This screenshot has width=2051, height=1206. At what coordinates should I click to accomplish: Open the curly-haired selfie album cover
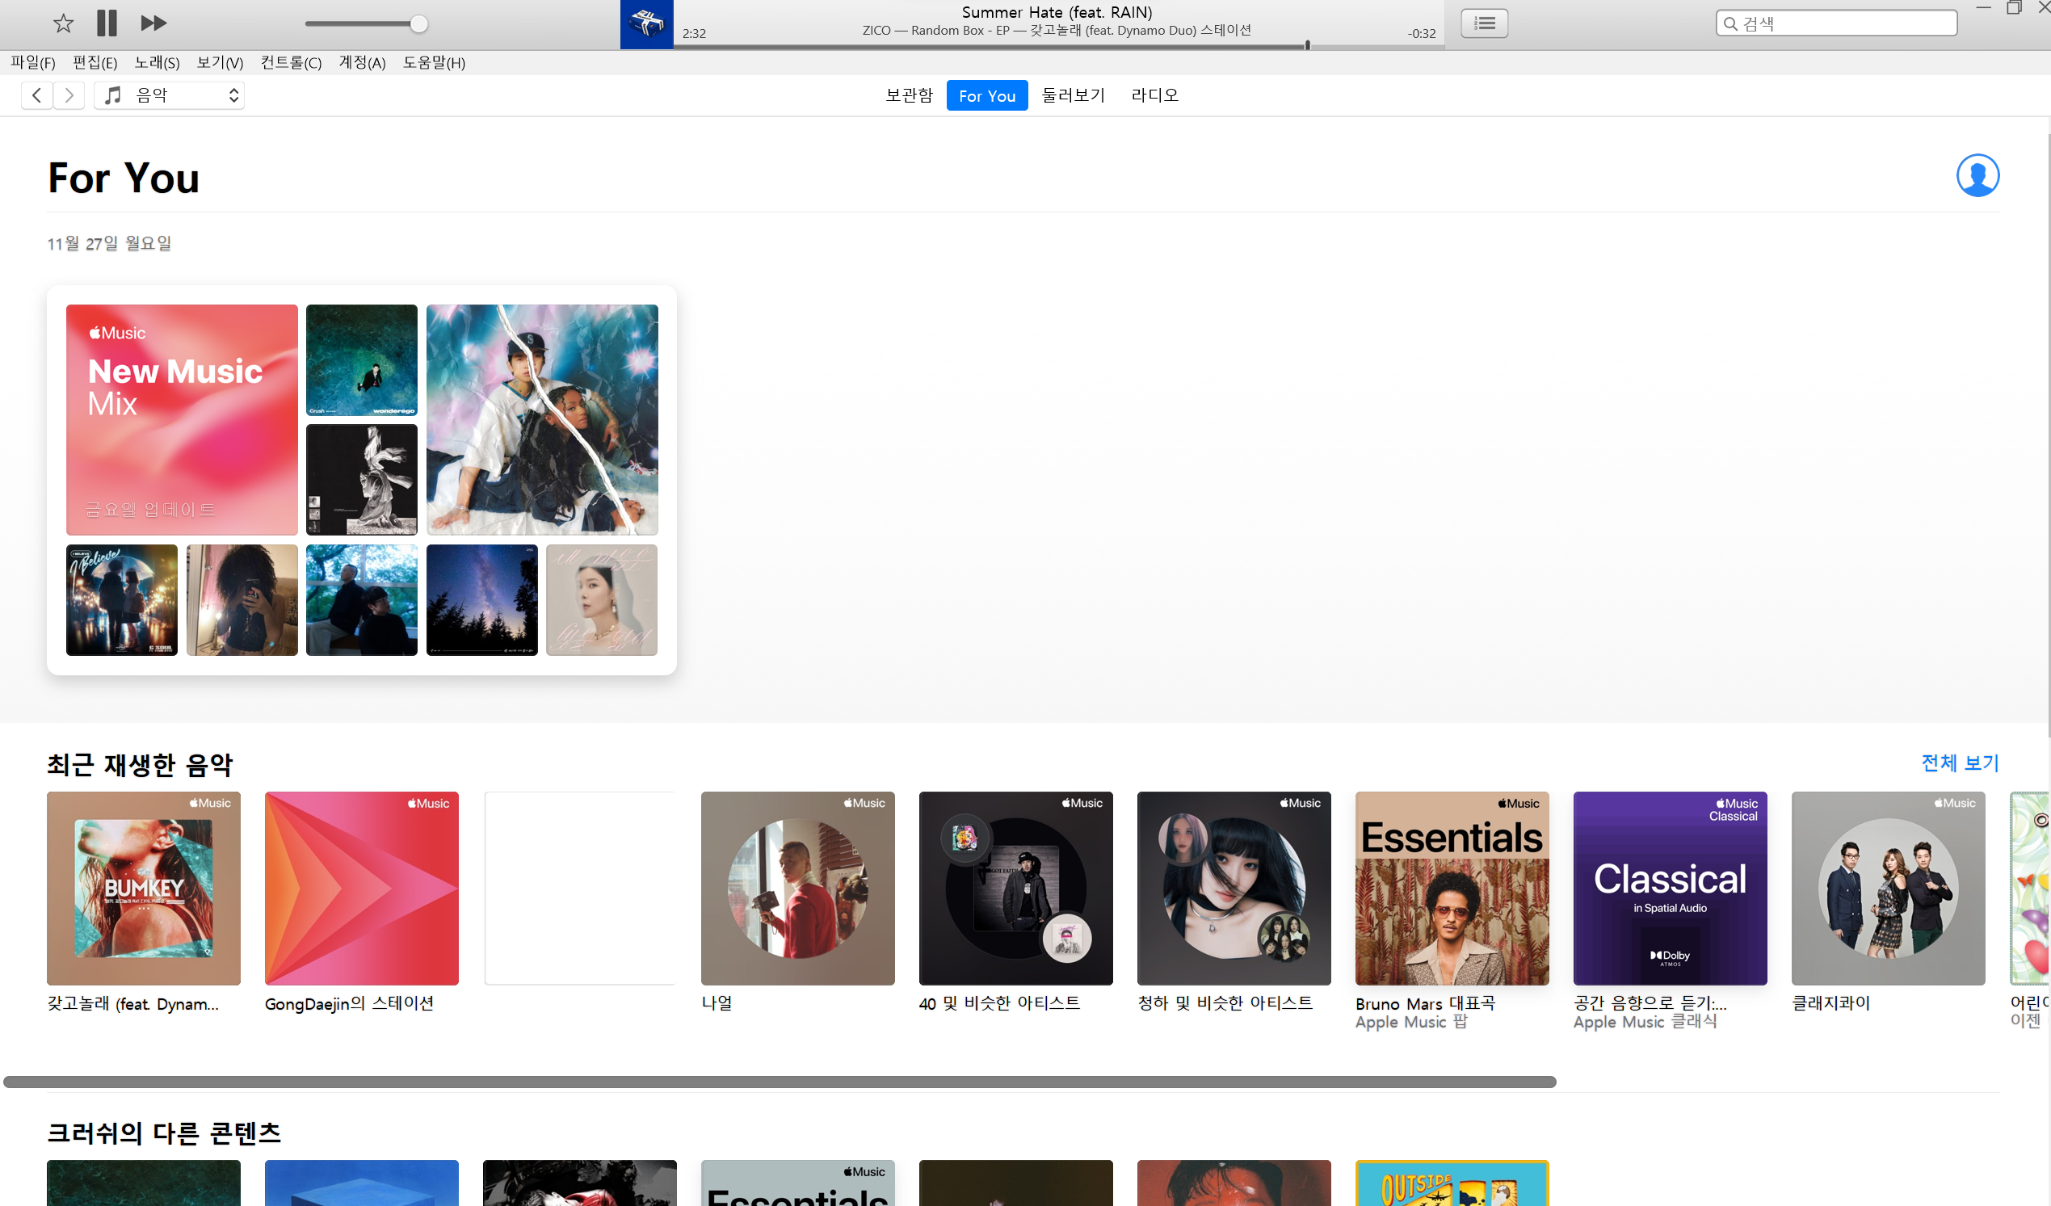[x=242, y=599]
